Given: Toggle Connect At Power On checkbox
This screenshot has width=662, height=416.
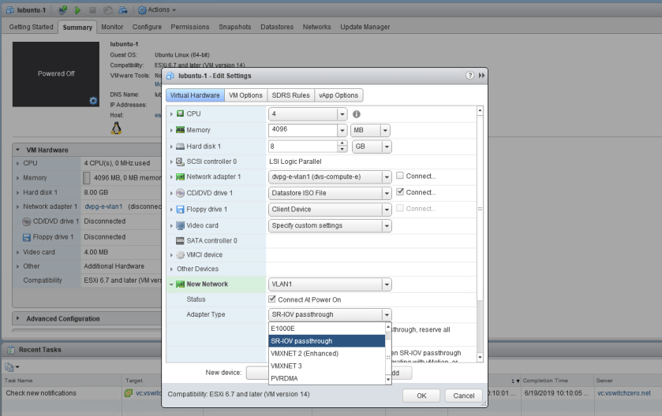Looking at the screenshot, I should [x=273, y=299].
